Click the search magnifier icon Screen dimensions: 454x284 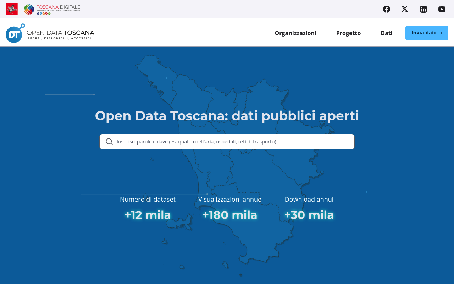click(109, 142)
